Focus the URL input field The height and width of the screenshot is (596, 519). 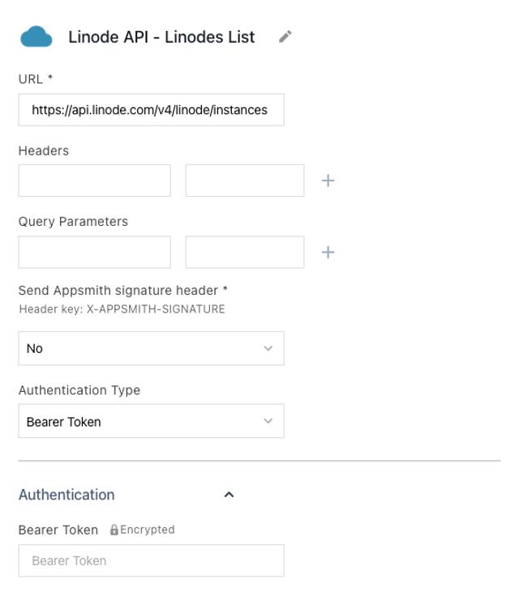(151, 110)
